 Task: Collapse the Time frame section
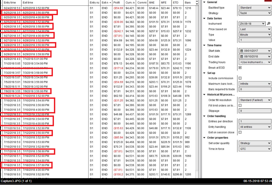coord(204,45)
